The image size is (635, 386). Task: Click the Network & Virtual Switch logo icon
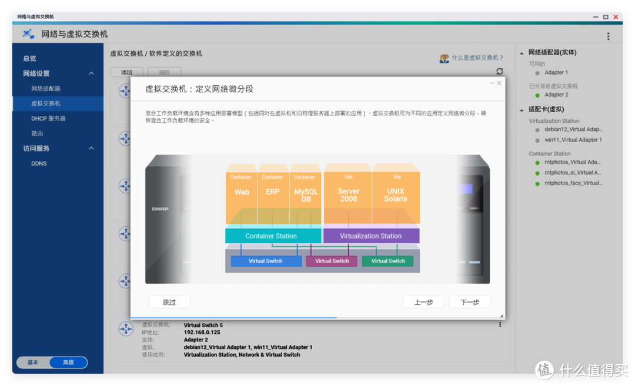click(28, 34)
